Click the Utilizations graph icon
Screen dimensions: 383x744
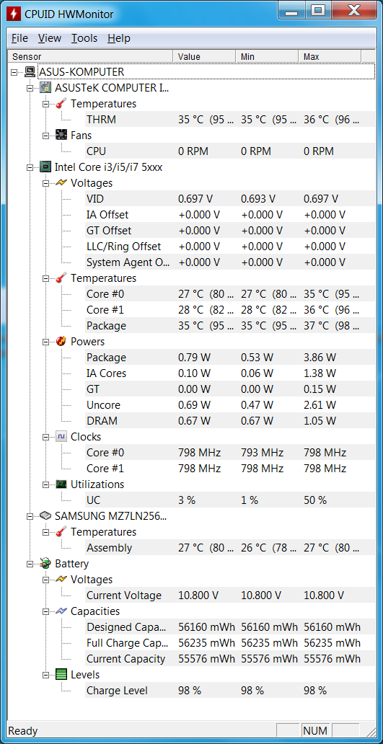(x=61, y=484)
